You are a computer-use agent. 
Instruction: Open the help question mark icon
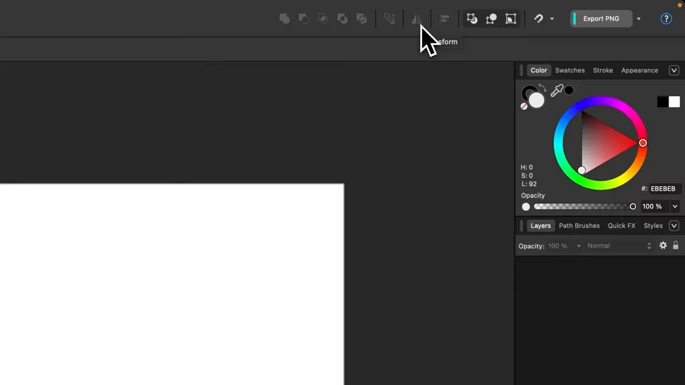(666, 19)
